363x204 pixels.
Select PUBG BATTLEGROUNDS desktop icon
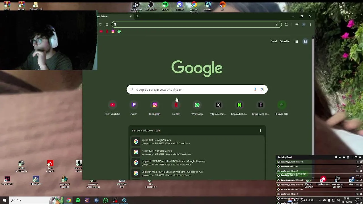pos(22,166)
